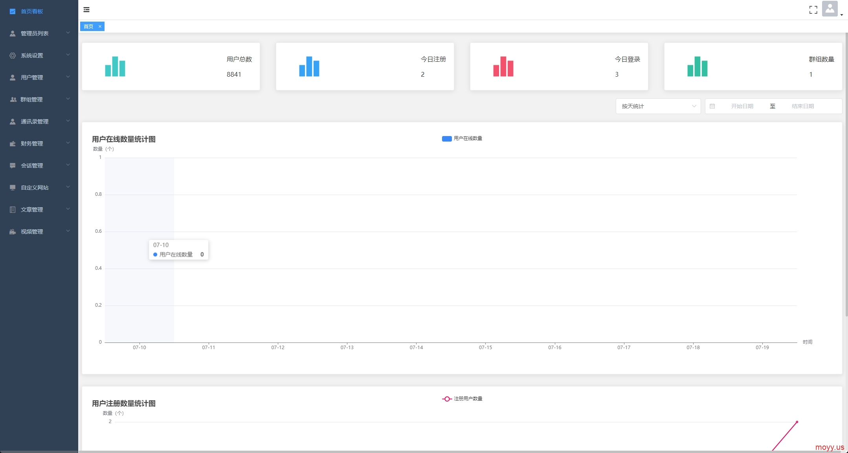Click the 07-13 axis label on online chart
848x453 pixels.
click(347, 348)
